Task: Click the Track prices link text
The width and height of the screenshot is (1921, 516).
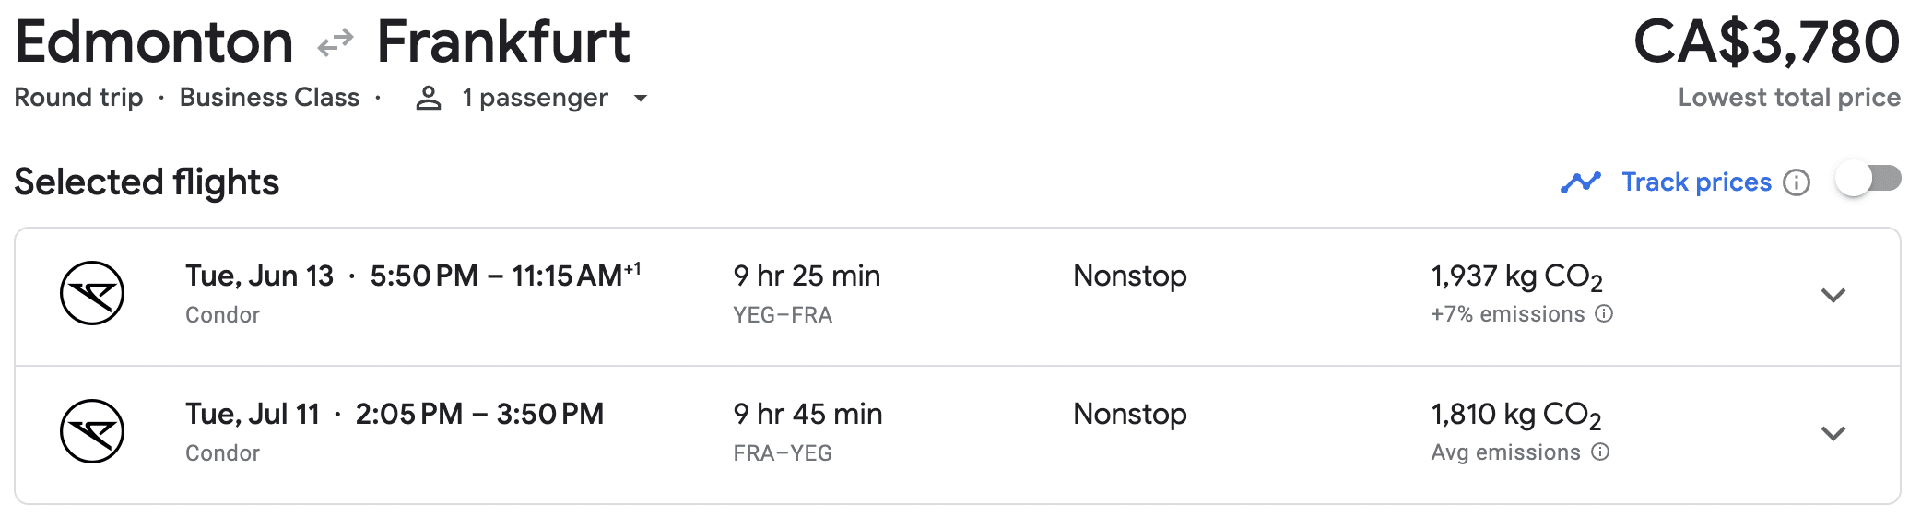Action: 1696,182
